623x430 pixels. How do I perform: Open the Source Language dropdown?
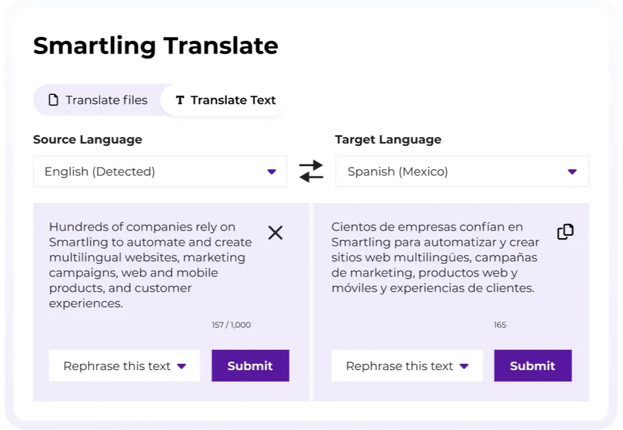[160, 171]
